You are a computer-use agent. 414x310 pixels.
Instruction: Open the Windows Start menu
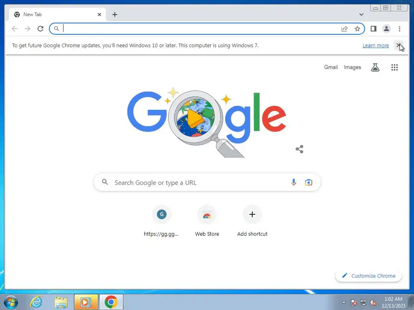click(11, 302)
